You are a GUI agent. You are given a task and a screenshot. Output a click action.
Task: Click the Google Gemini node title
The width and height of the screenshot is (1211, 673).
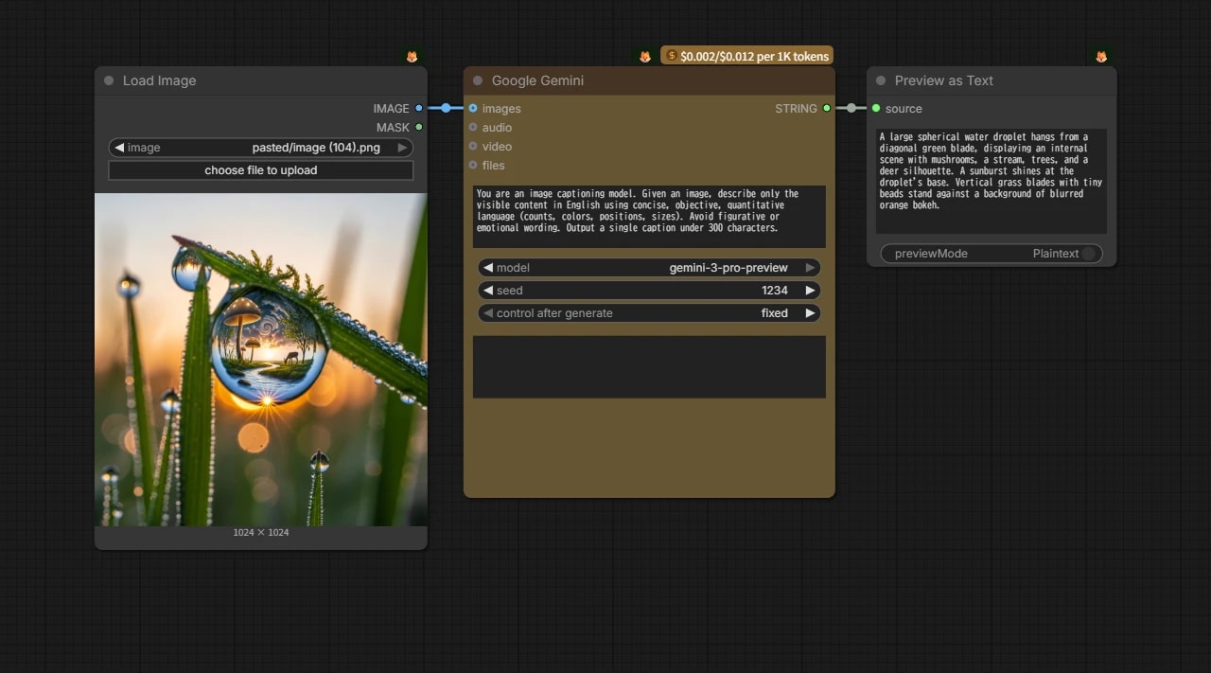click(537, 80)
